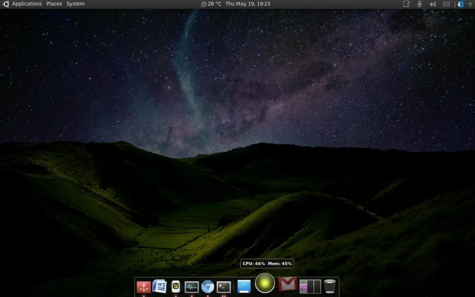Click the blue desktop icon in the dock
The width and height of the screenshot is (475, 297).
244,286
